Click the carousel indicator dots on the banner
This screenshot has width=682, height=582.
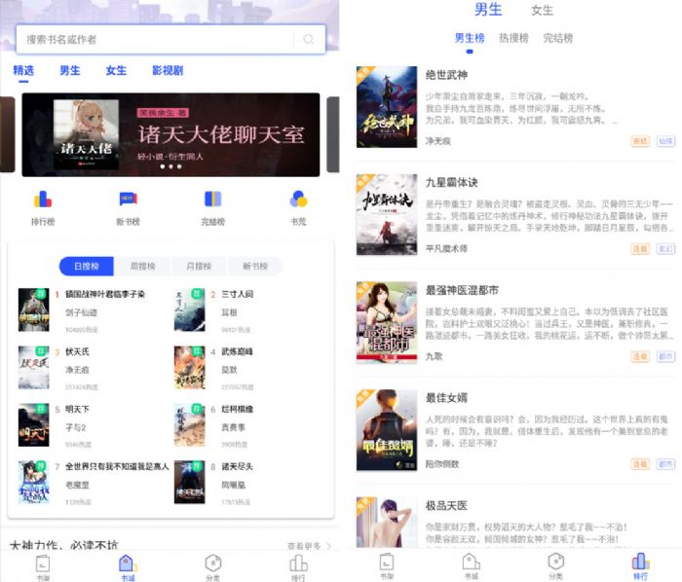point(170,166)
